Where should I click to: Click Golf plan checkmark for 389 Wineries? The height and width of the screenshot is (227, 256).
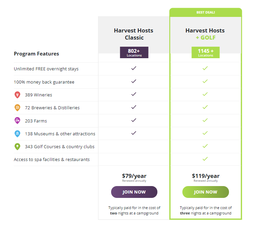click(205, 94)
